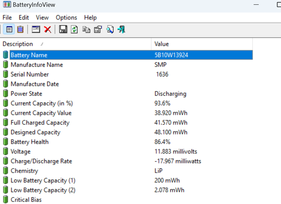Click the SMP manufacturer value
The width and height of the screenshot is (281, 204).
click(x=160, y=65)
